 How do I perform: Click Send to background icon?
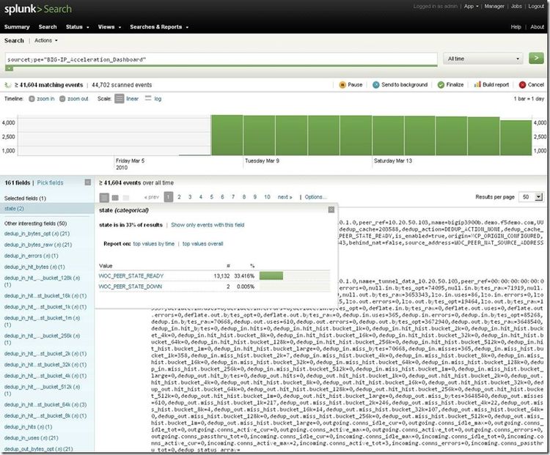coord(377,85)
